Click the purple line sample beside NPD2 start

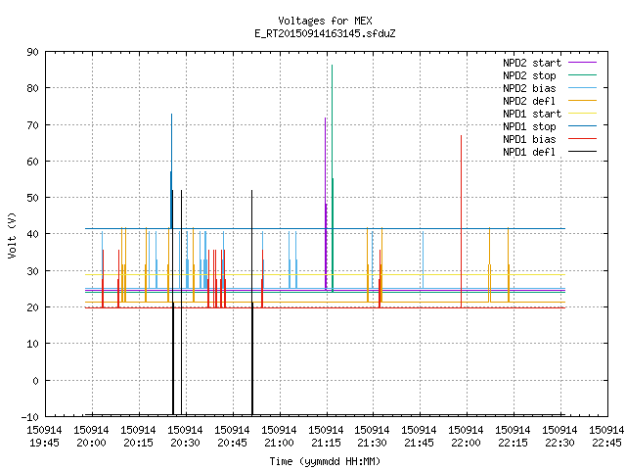tap(583, 63)
